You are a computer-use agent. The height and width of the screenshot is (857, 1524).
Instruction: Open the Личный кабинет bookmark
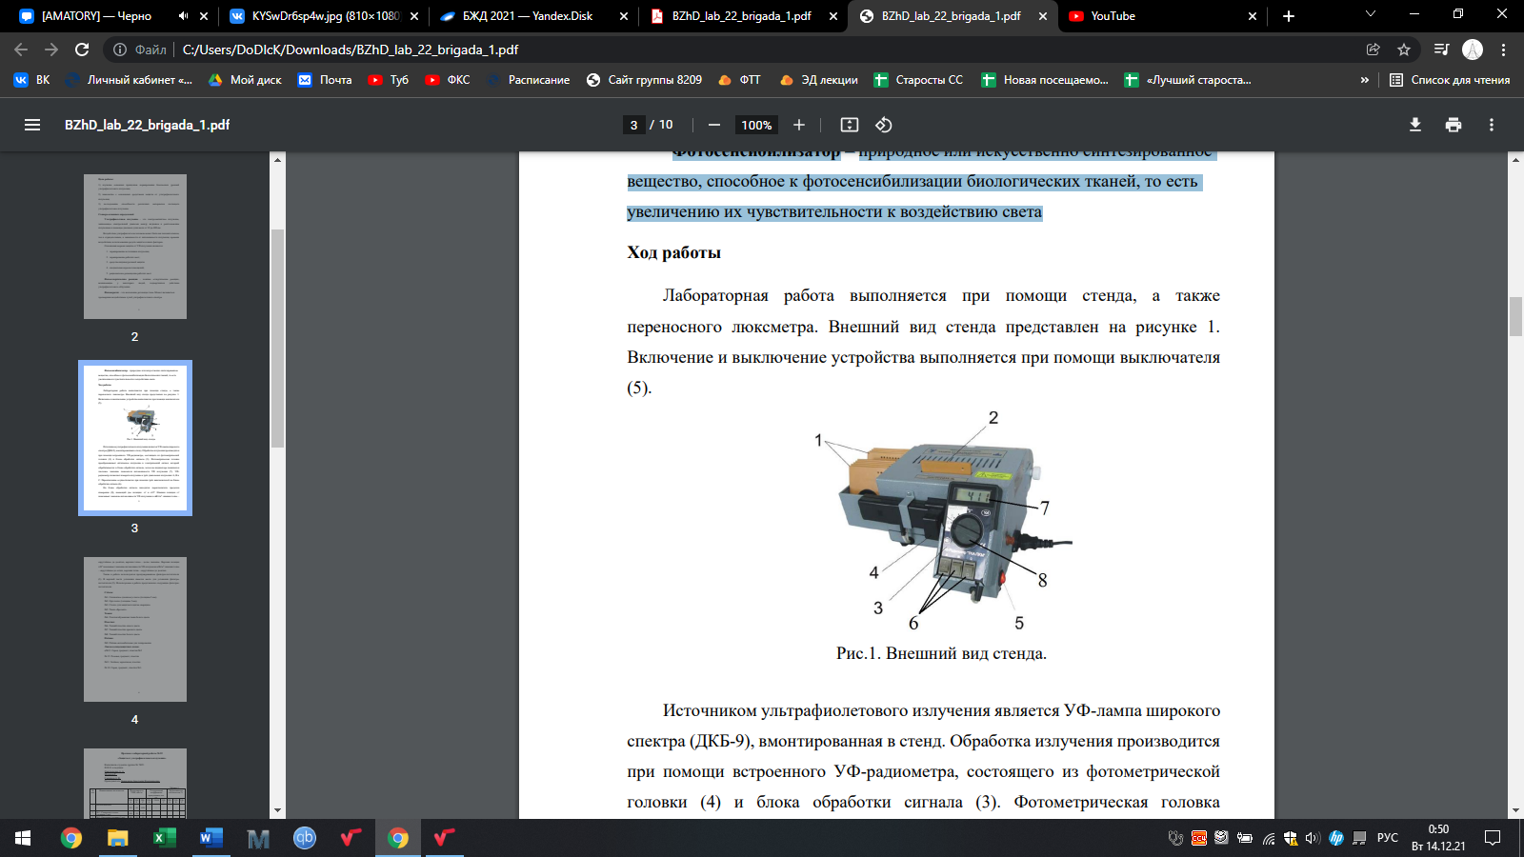point(129,80)
